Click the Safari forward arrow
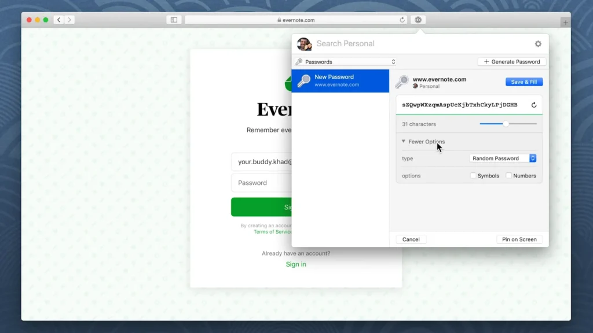 [69, 20]
